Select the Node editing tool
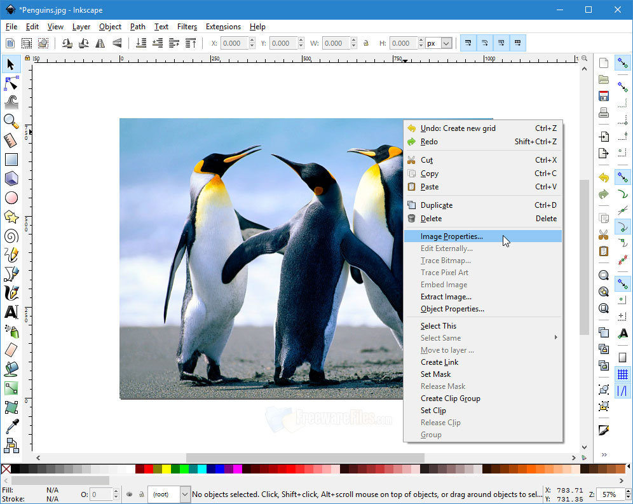The width and height of the screenshot is (633, 504). pos(11,83)
